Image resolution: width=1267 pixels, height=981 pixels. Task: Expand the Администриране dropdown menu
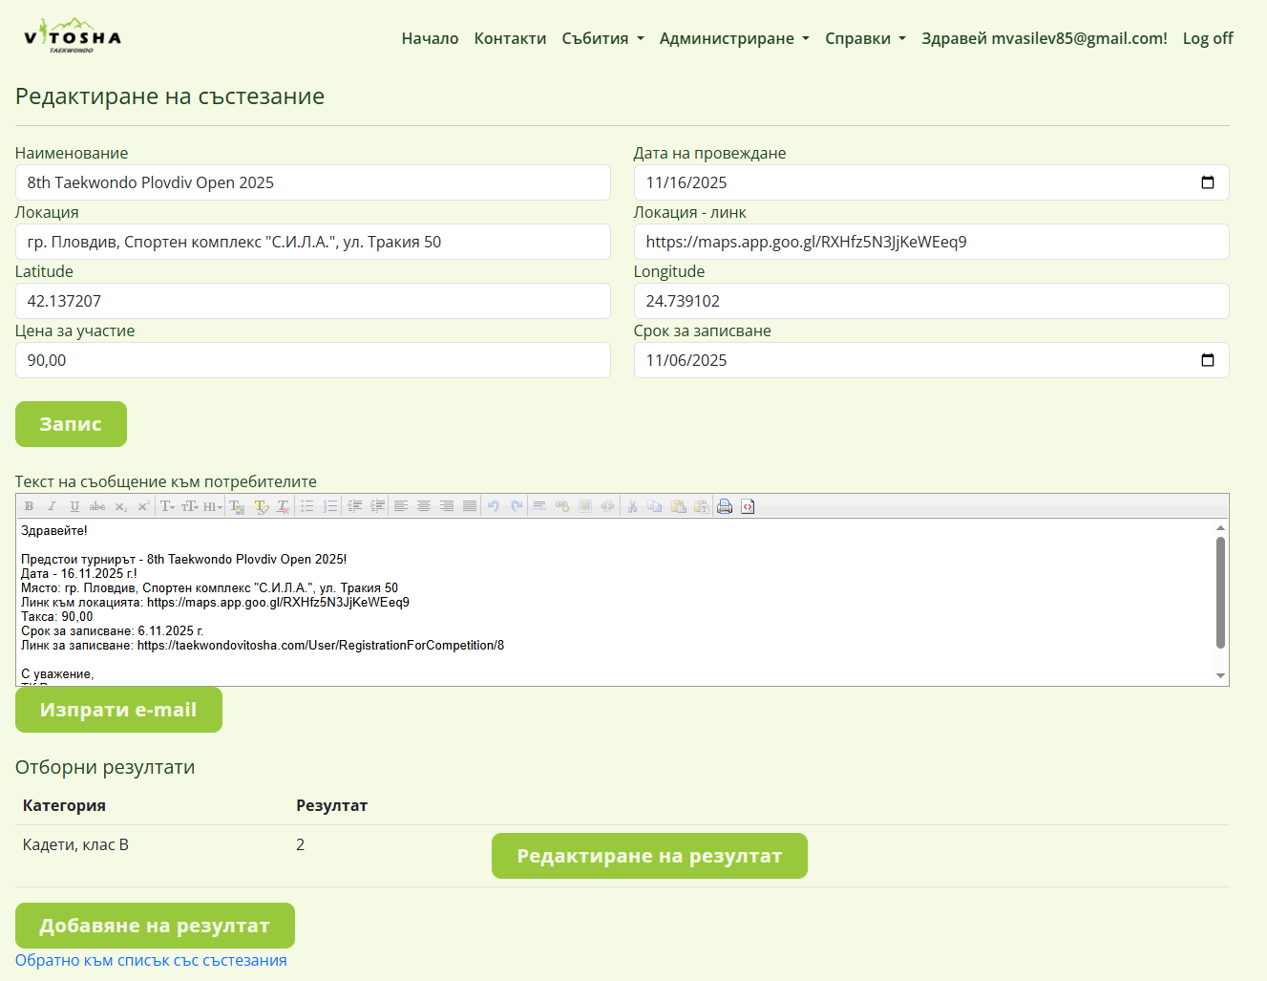pyautogui.click(x=733, y=38)
